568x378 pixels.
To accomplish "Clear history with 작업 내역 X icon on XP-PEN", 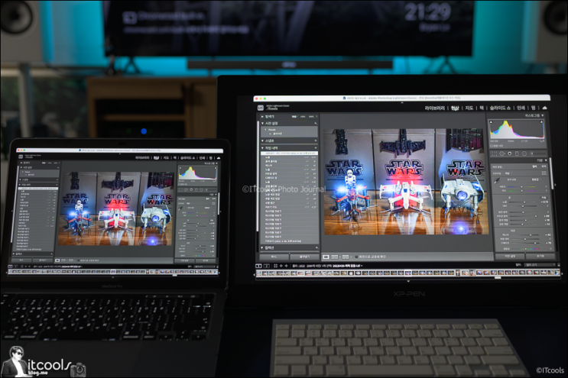I will [316, 148].
